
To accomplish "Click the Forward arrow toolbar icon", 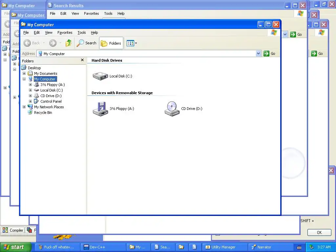I will (53, 43).
